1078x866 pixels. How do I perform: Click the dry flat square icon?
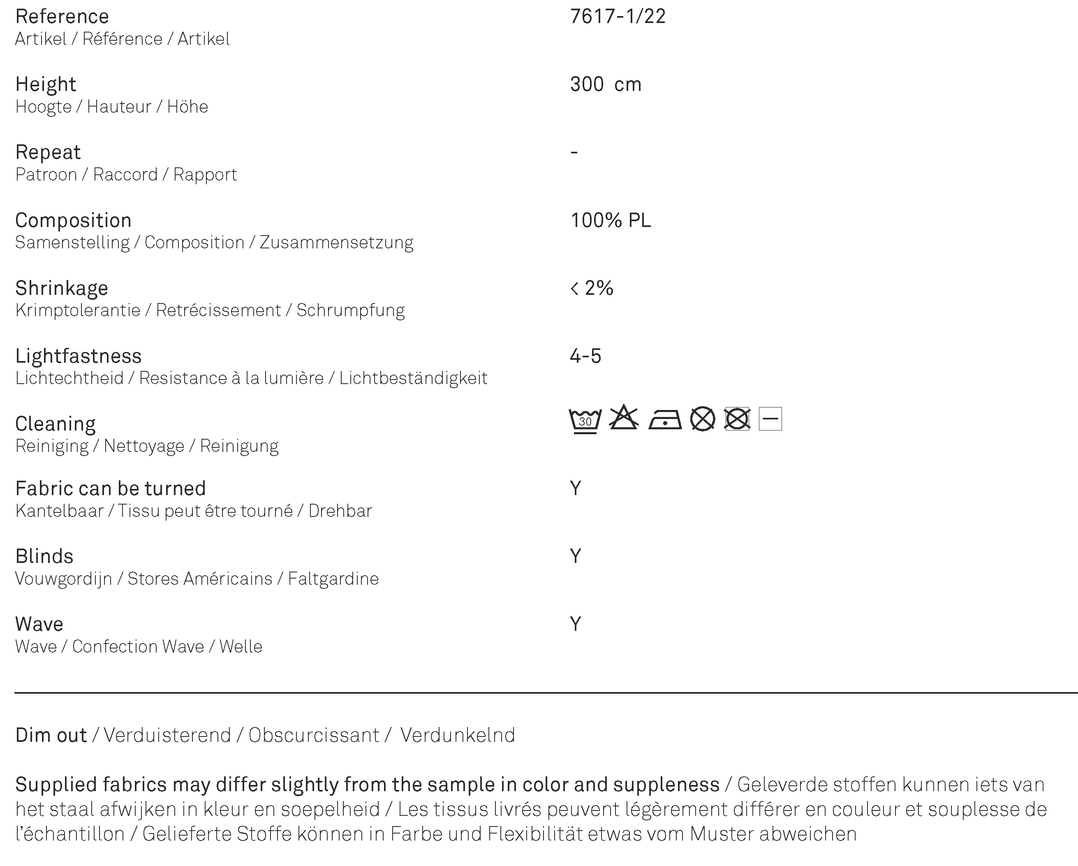tap(770, 419)
